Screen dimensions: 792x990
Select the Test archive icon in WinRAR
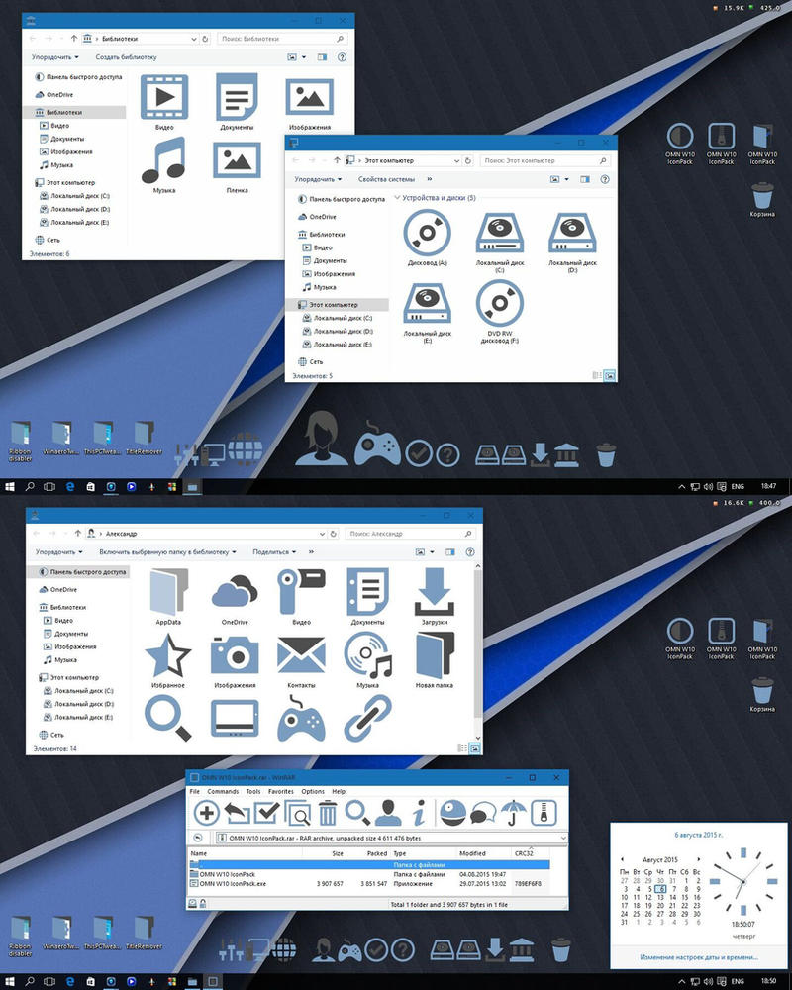click(267, 814)
